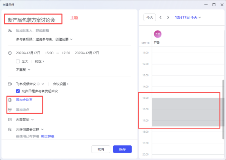Click 今天 today button

(x=150, y=18)
